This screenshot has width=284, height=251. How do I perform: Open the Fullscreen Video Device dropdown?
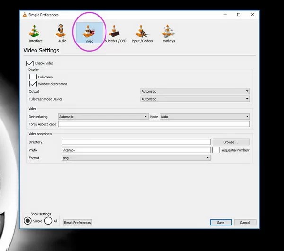[195, 99]
